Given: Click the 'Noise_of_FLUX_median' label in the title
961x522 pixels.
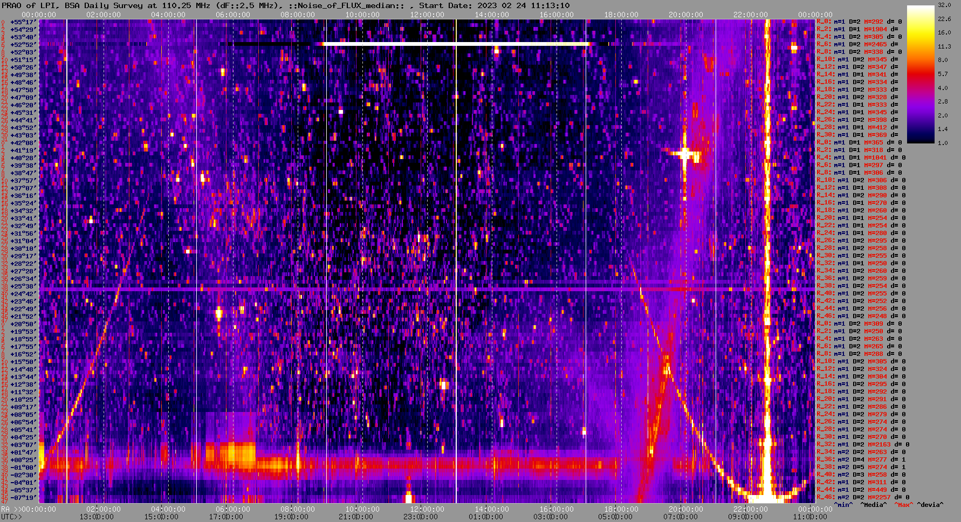Looking at the screenshot, I should 346,5.
